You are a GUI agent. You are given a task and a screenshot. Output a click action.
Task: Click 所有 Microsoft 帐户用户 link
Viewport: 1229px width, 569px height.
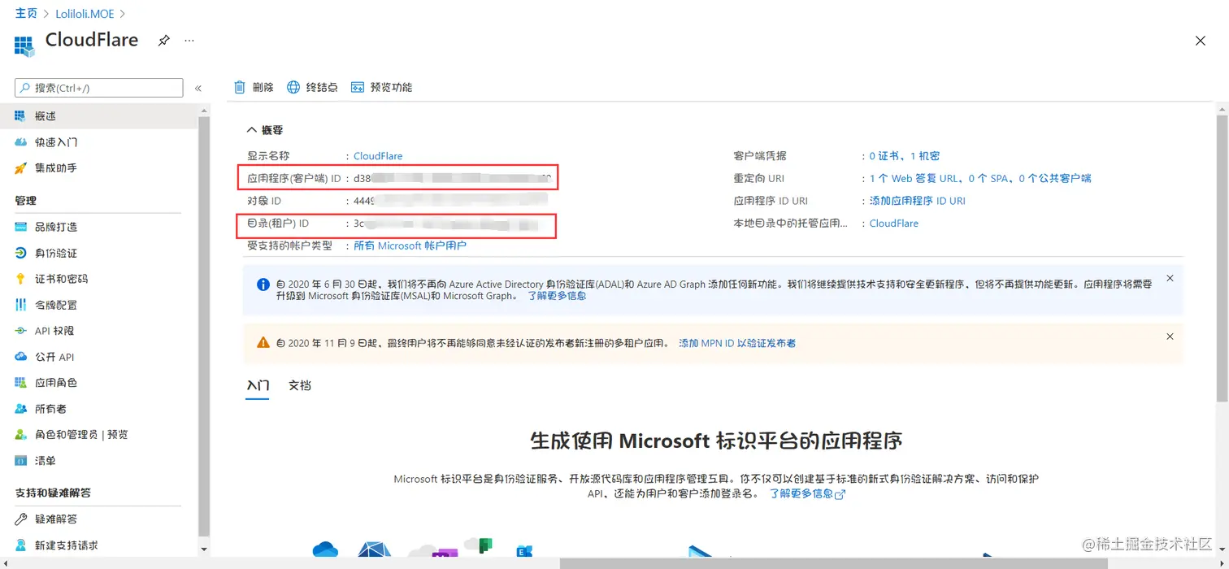[x=410, y=245]
